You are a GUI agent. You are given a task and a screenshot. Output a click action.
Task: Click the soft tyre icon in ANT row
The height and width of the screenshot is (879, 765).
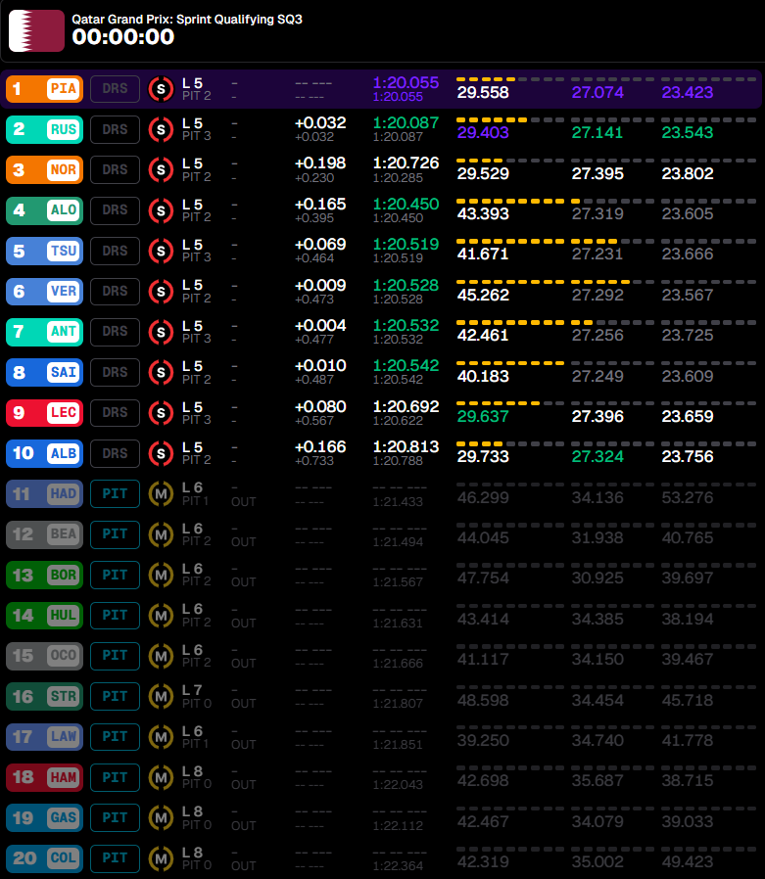161,332
